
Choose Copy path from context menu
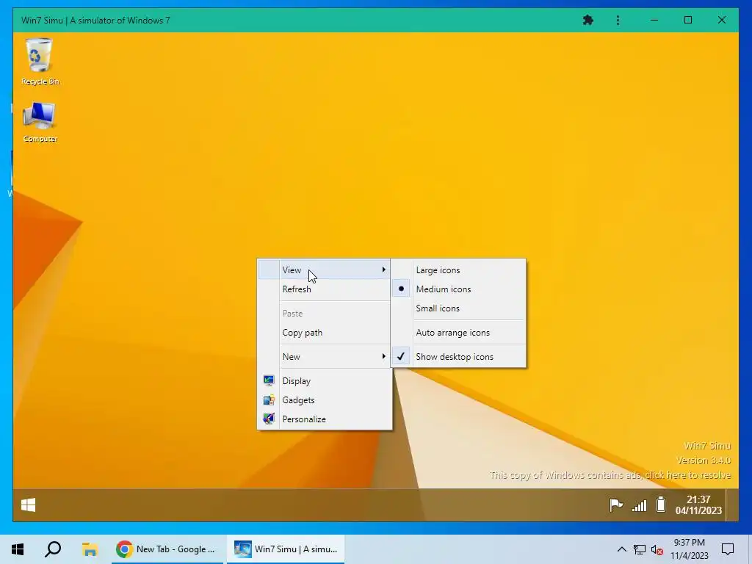click(x=325, y=333)
